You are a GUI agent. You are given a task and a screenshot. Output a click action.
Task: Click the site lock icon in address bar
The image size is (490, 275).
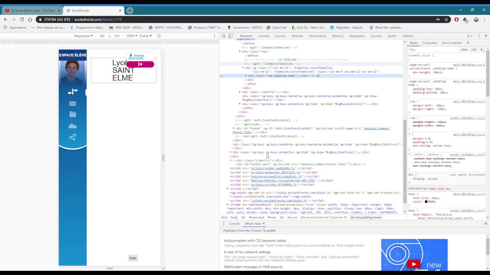tap(40, 19)
